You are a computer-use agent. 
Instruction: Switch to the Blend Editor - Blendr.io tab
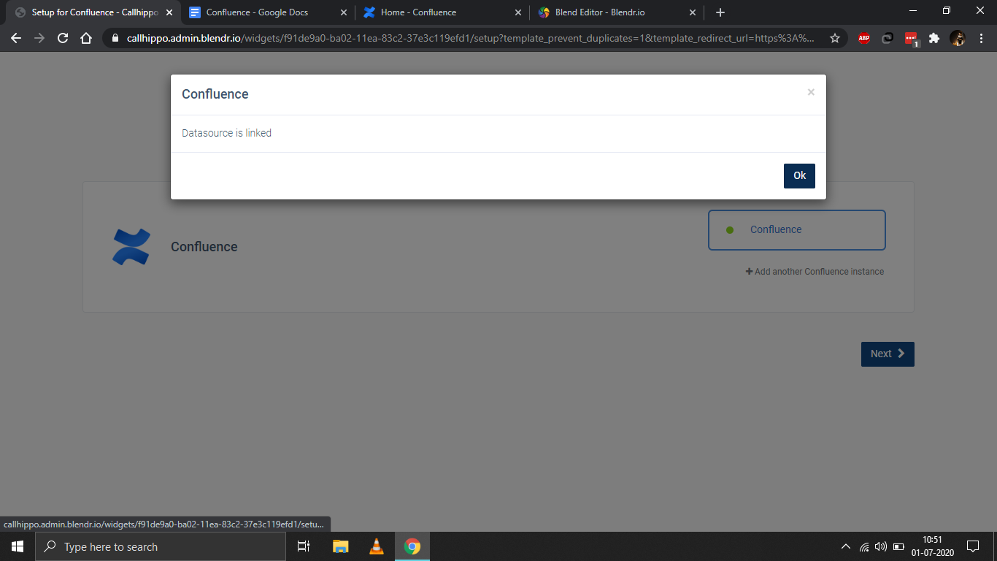[617, 12]
